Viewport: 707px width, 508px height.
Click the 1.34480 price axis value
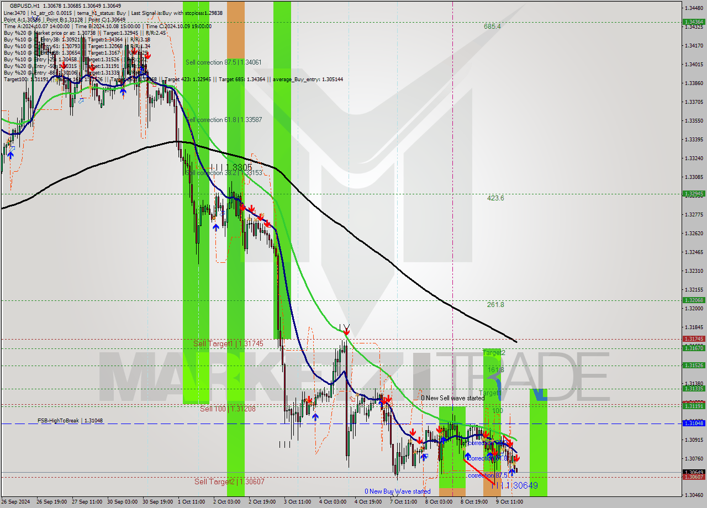click(x=694, y=8)
